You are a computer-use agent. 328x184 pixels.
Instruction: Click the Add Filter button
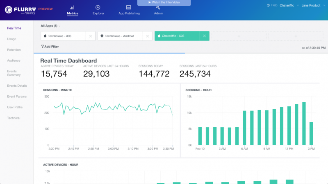[50, 47]
